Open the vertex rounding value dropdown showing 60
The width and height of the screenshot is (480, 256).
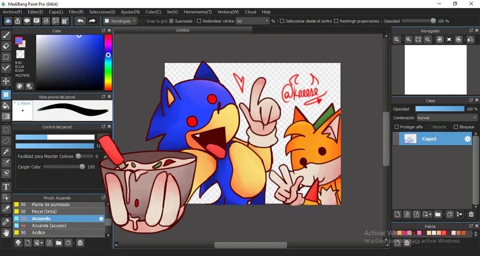[253, 21]
